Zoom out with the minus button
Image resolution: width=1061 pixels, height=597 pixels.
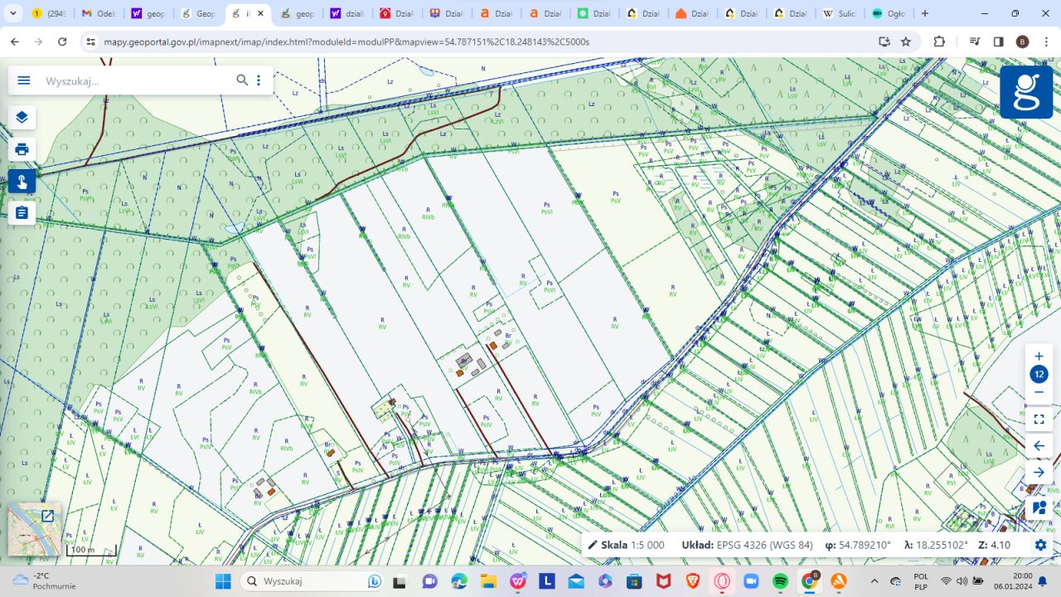tap(1039, 392)
